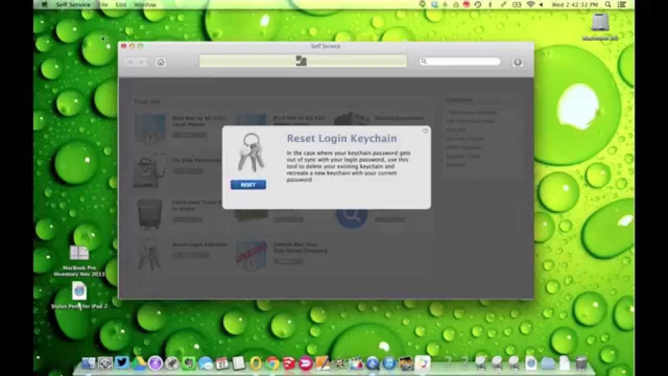Screen dimensions: 668x376
Task: Click the date and time in the menu bar
Action: [575, 5]
